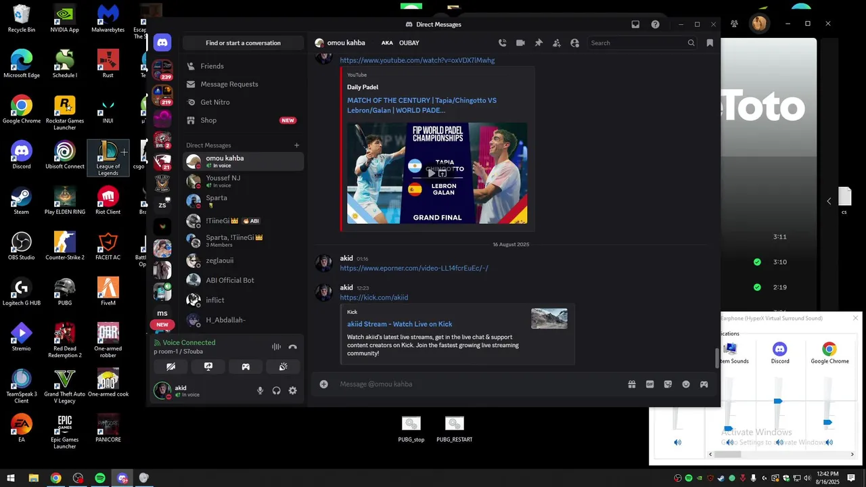Select the PUBG_RESTART desktop file
Image resolution: width=866 pixels, height=487 pixels.
[x=455, y=430]
